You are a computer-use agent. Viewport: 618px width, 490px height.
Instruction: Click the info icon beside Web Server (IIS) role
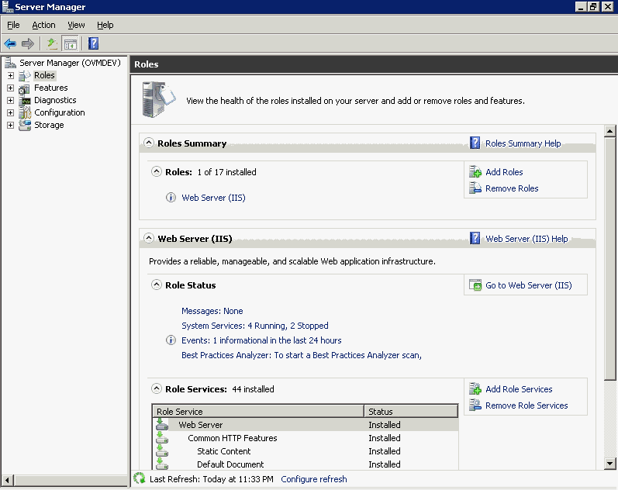tap(171, 198)
